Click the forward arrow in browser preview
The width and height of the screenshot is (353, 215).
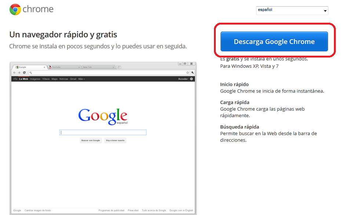(x=19, y=73)
